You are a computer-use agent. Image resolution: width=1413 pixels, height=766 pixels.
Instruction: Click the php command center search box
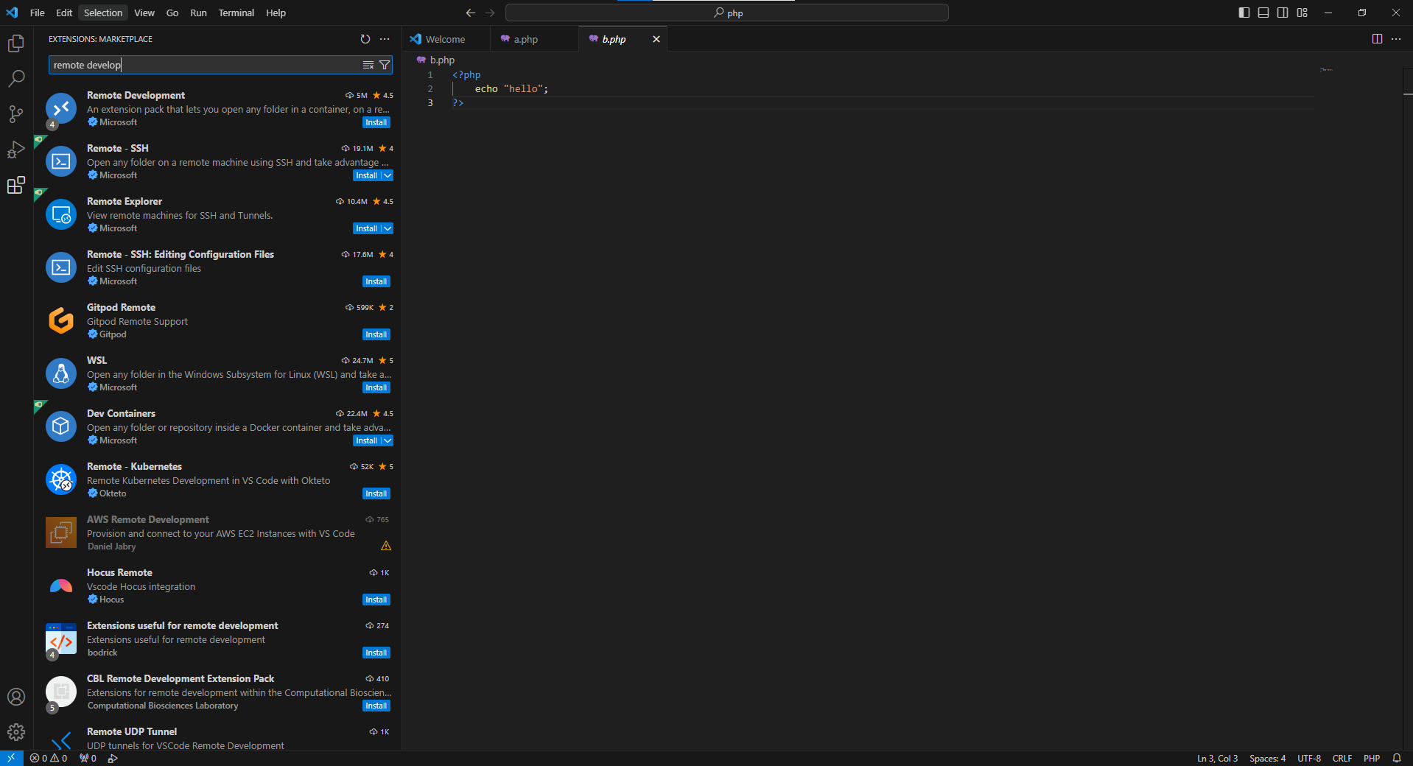coord(727,13)
